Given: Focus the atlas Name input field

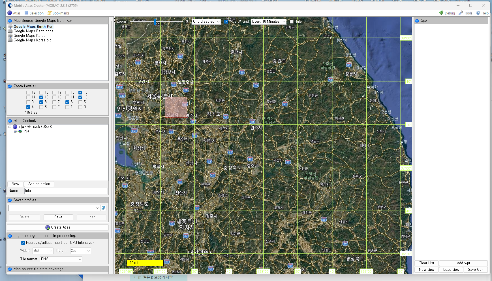Looking at the screenshot, I should 66,191.
